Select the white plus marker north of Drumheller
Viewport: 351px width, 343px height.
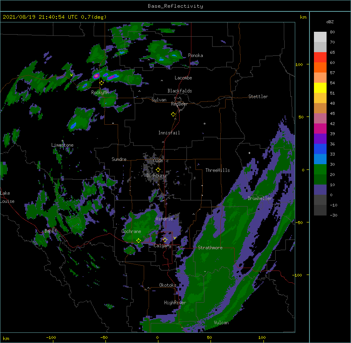249,153
